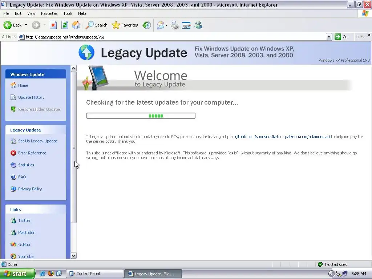This screenshot has height=279, width=372.
Task: Click the update-check progress bar
Action: pyautogui.click(x=141, y=116)
